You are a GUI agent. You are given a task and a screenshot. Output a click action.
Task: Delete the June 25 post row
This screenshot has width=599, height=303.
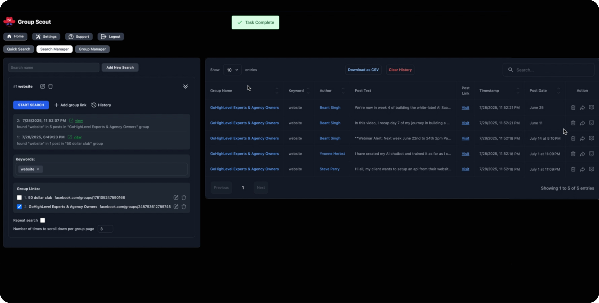pyautogui.click(x=573, y=108)
